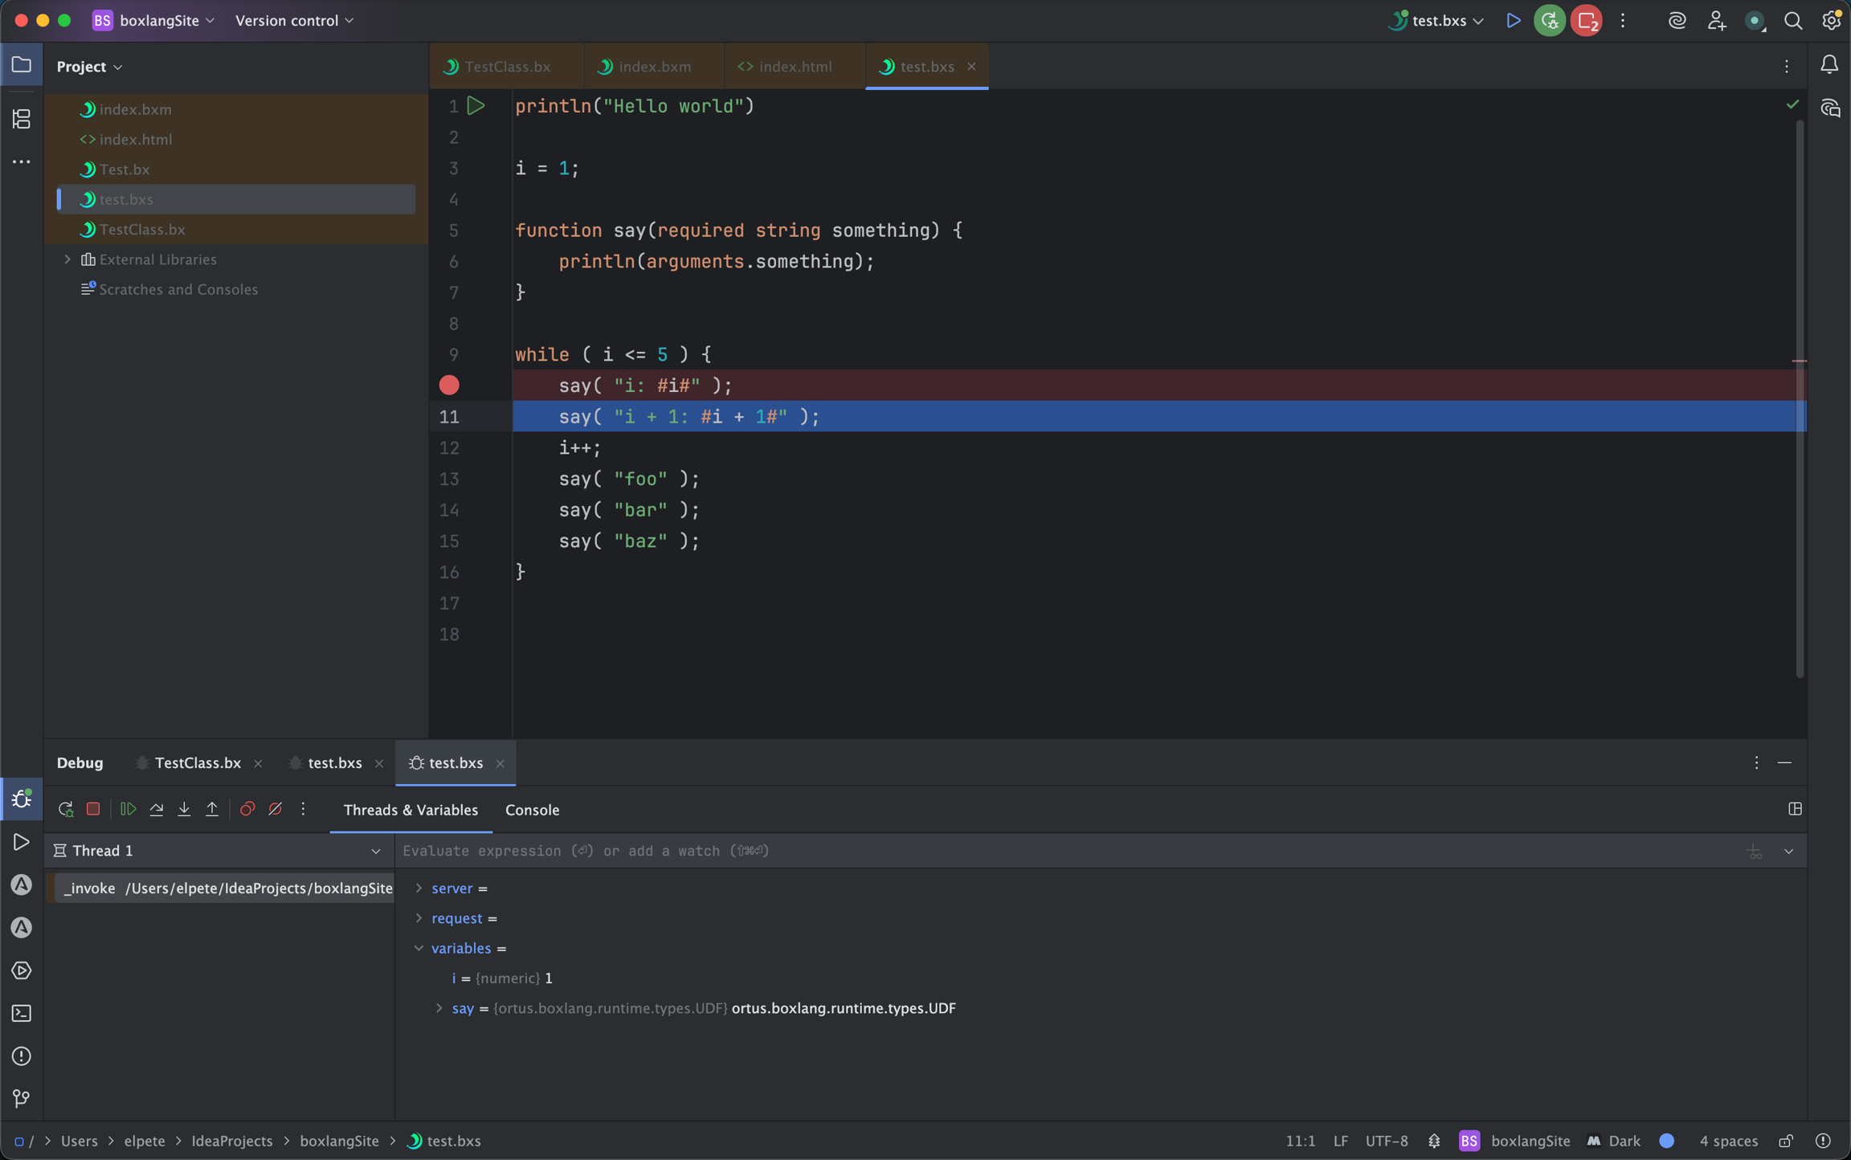Viewport: 1851px width, 1160px height.
Task: Expand the say UDF variable entry
Action: click(x=439, y=1008)
